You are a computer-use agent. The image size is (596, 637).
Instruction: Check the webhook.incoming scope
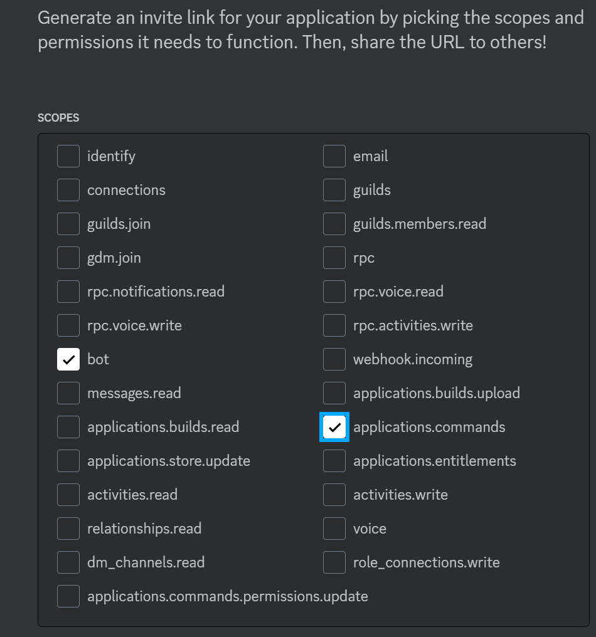tap(334, 359)
